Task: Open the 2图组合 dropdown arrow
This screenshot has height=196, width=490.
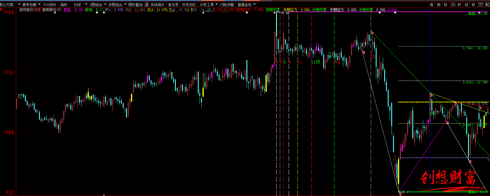Action: coord(105,5)
